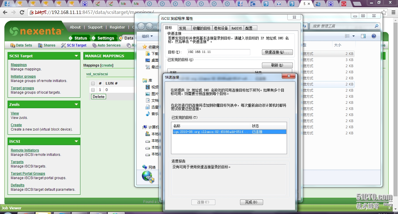Select the 音乐 library icon in Explorer

point(148,114)
